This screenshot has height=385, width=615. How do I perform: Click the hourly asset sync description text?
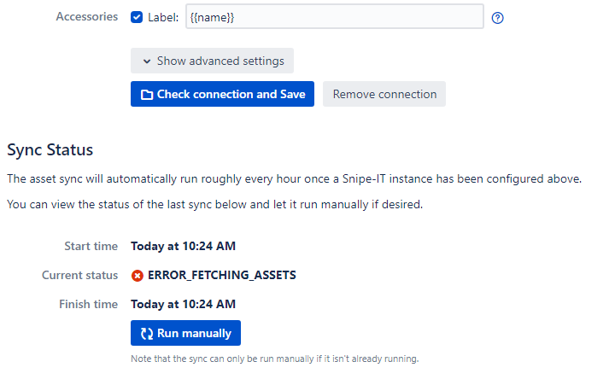(x=294, y=179)
